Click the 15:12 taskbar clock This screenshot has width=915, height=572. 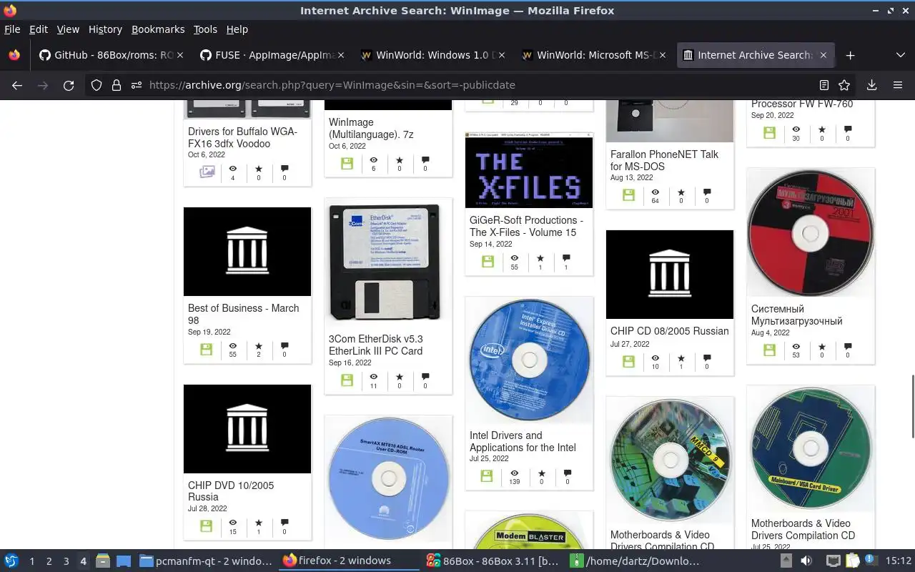(x=899, y=561)
